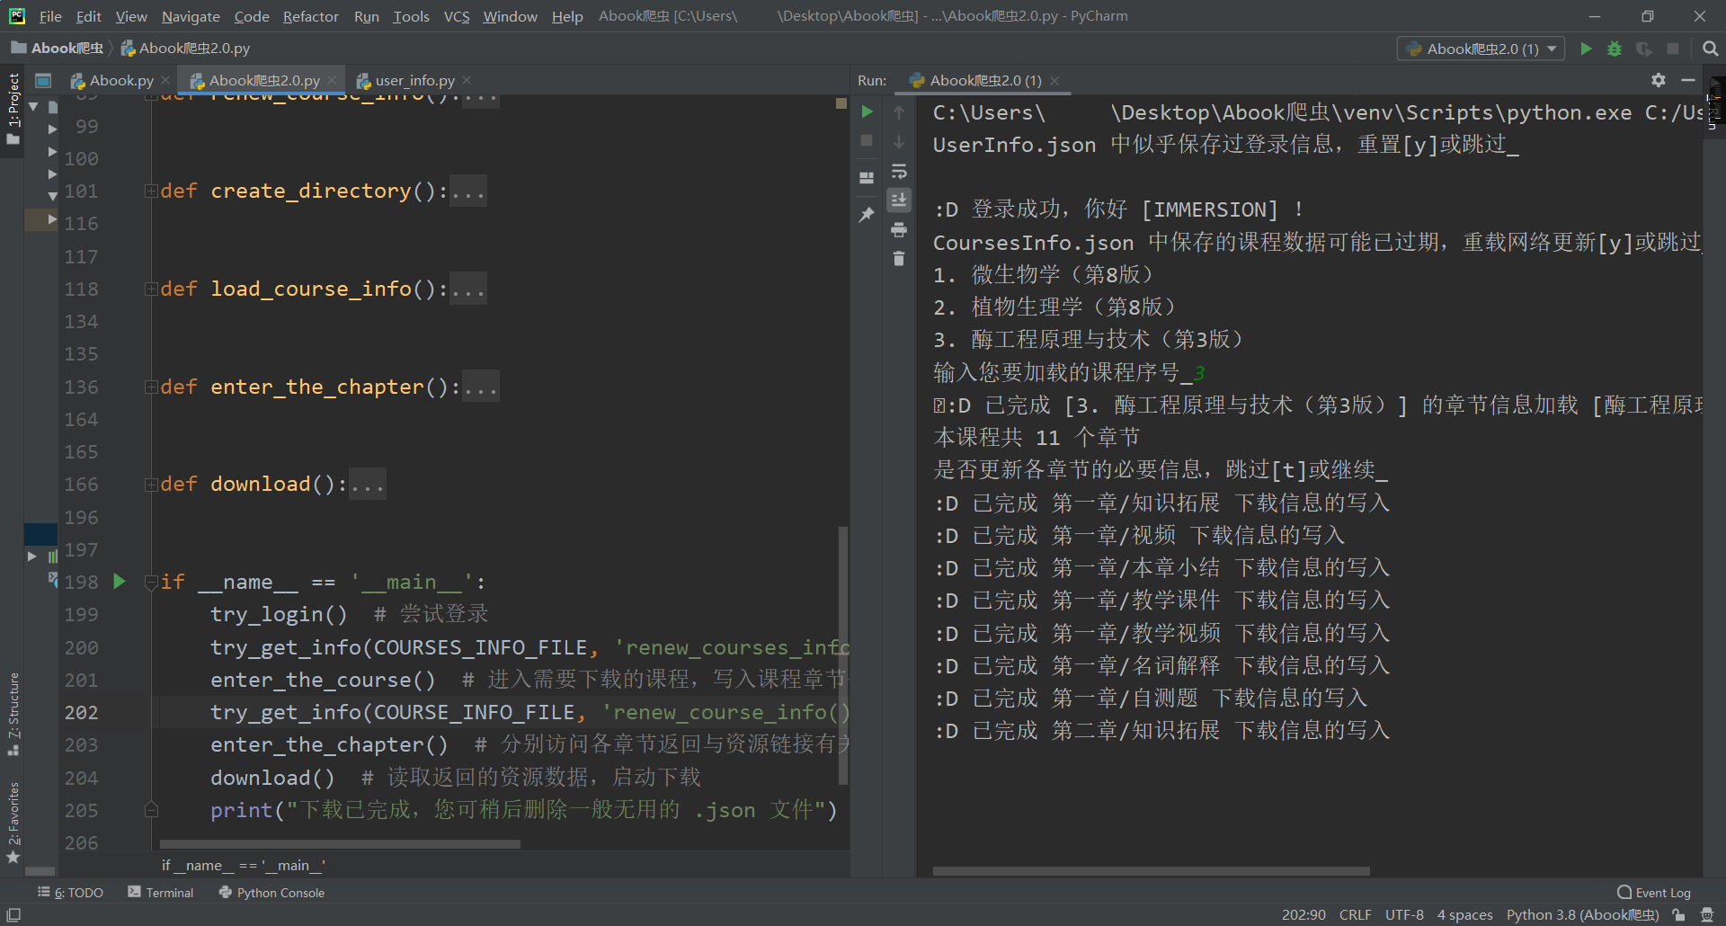Open the 6: TODO tool window
Image resolution: width=1726 pixels, height=926 pixels.
tap(70, 893)
